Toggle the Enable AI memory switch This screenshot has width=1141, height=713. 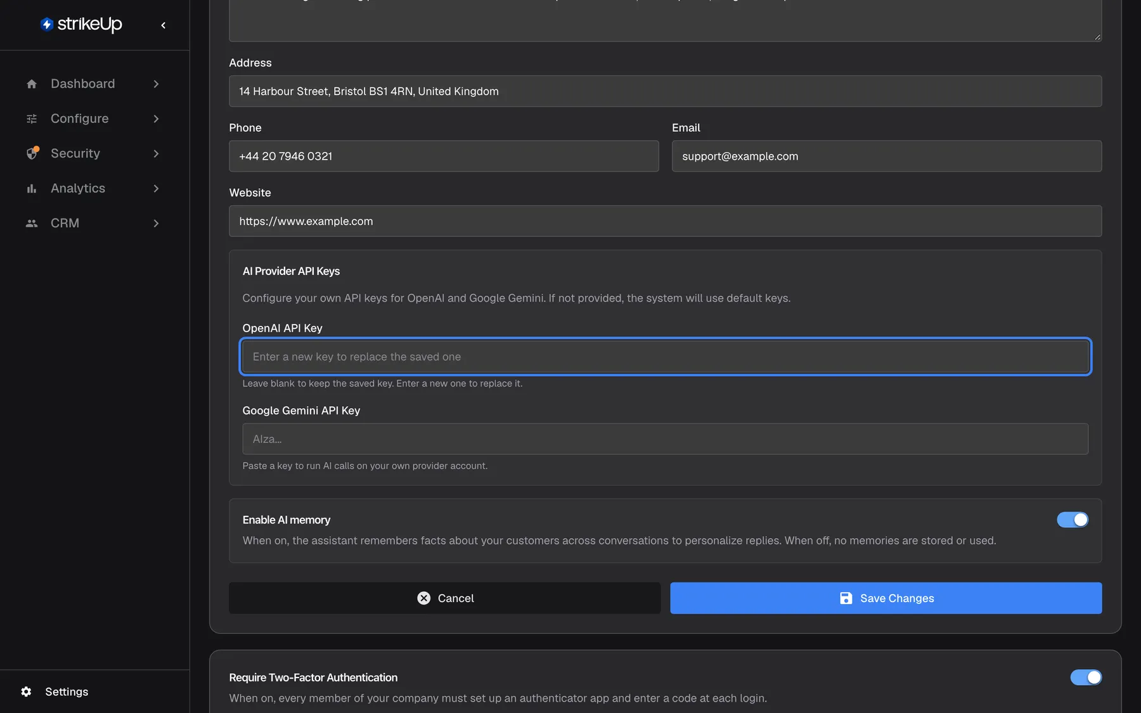(1073, 520)
